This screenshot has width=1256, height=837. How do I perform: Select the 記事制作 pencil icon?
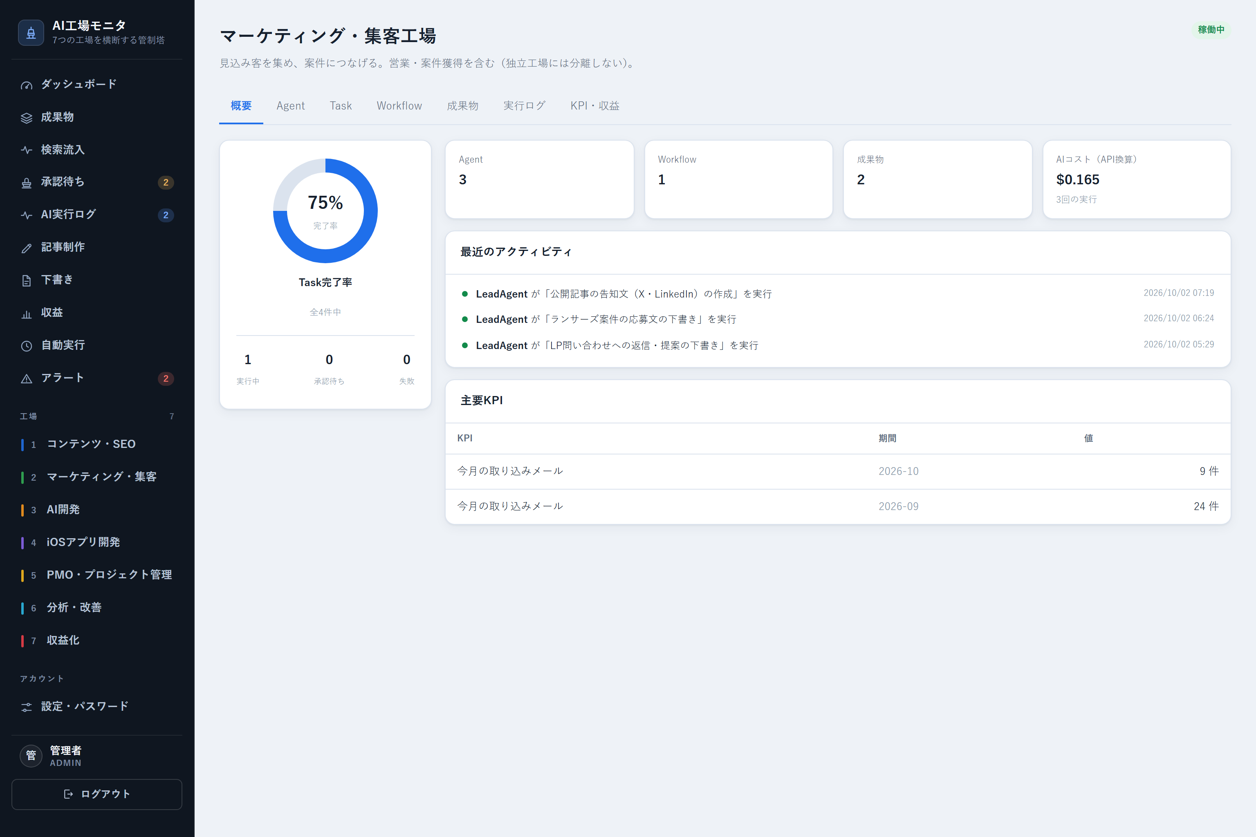tap(26, 248)
